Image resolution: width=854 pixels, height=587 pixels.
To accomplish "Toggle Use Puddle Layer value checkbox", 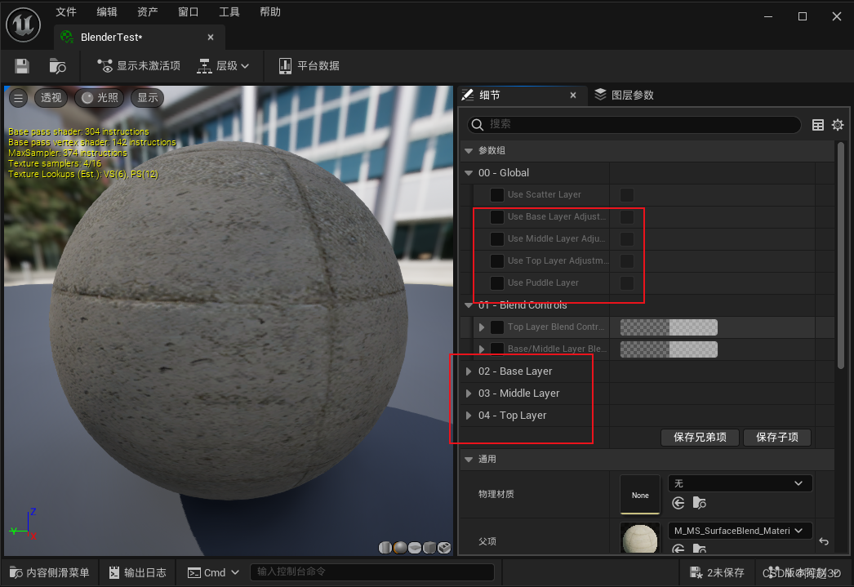I will point(627,283).
